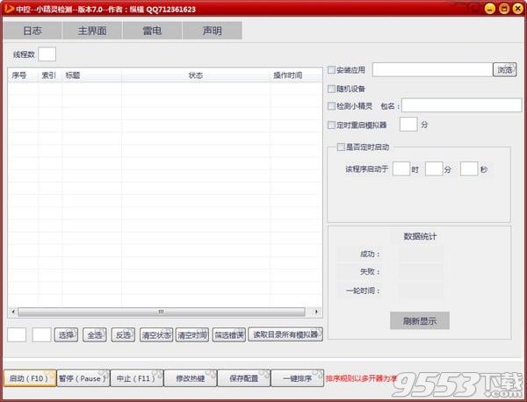Click the app logo icon in title bar
The width and height of the screenshot is (527, 402).
coord(9,9)
